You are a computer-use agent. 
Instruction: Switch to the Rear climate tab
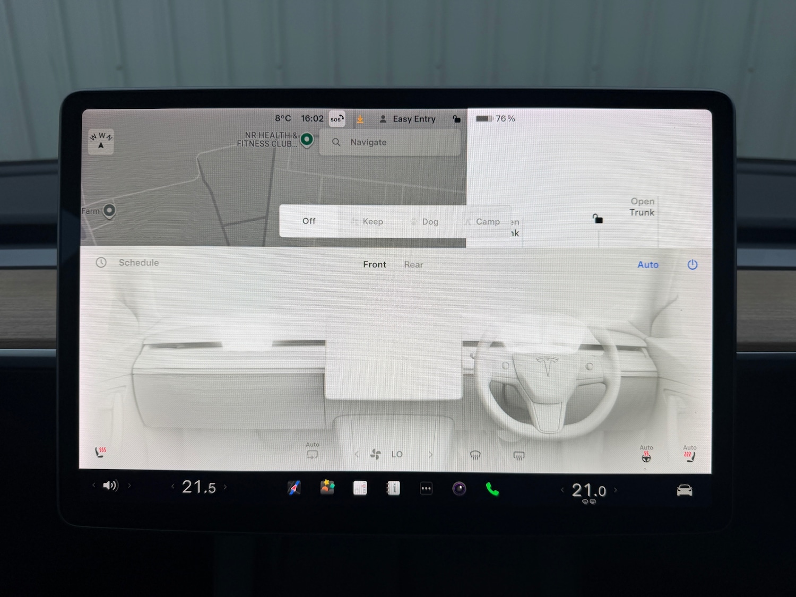click(x=413, y=264)
